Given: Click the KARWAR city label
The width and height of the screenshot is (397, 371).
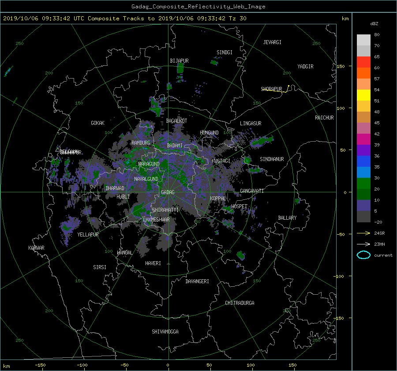Looking at the screenshot, I should click(x=36, y=248).
